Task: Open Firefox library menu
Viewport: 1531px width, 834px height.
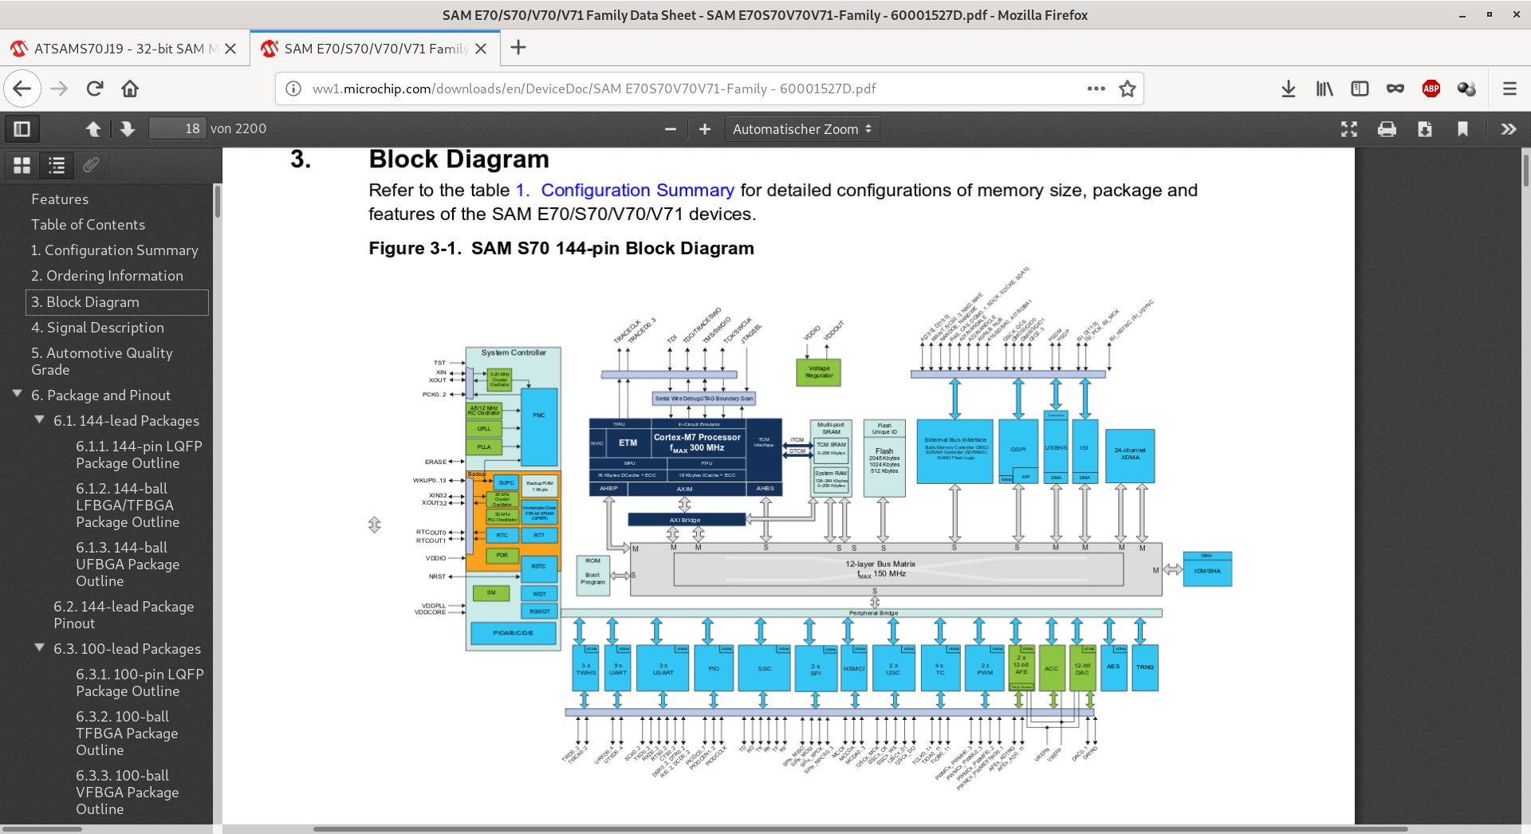Action: pyautogui.click(x=1324, y=89)
